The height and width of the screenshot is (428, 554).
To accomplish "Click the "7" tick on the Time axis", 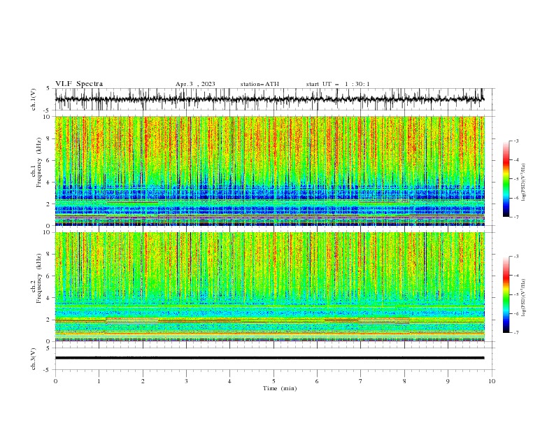I will pos(361,381).
